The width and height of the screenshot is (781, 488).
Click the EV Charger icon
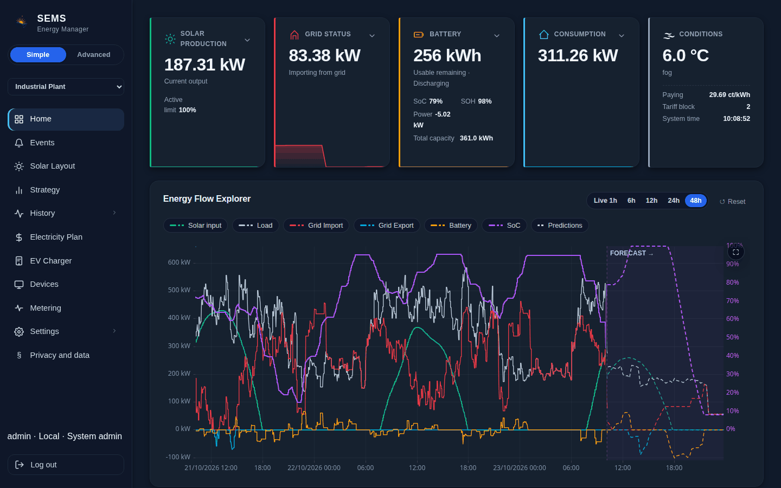pos(19,261)
